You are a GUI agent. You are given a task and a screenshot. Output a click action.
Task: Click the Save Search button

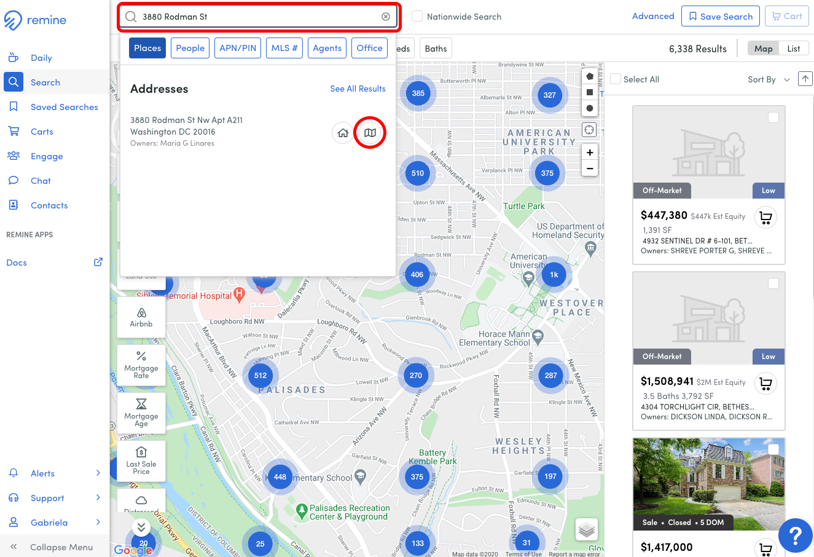click(721, 16)
